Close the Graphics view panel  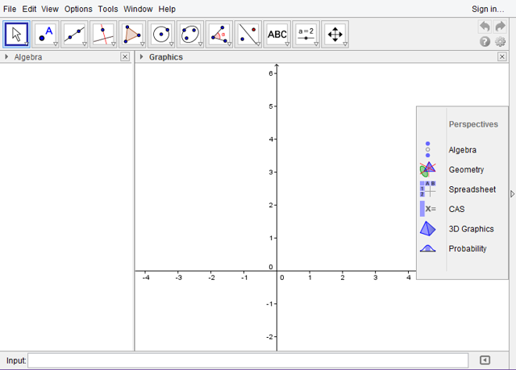click(501, 57)
